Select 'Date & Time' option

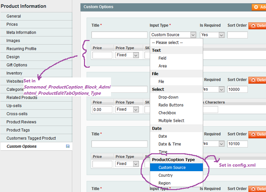pyautogui.click(x=170, y=144)
